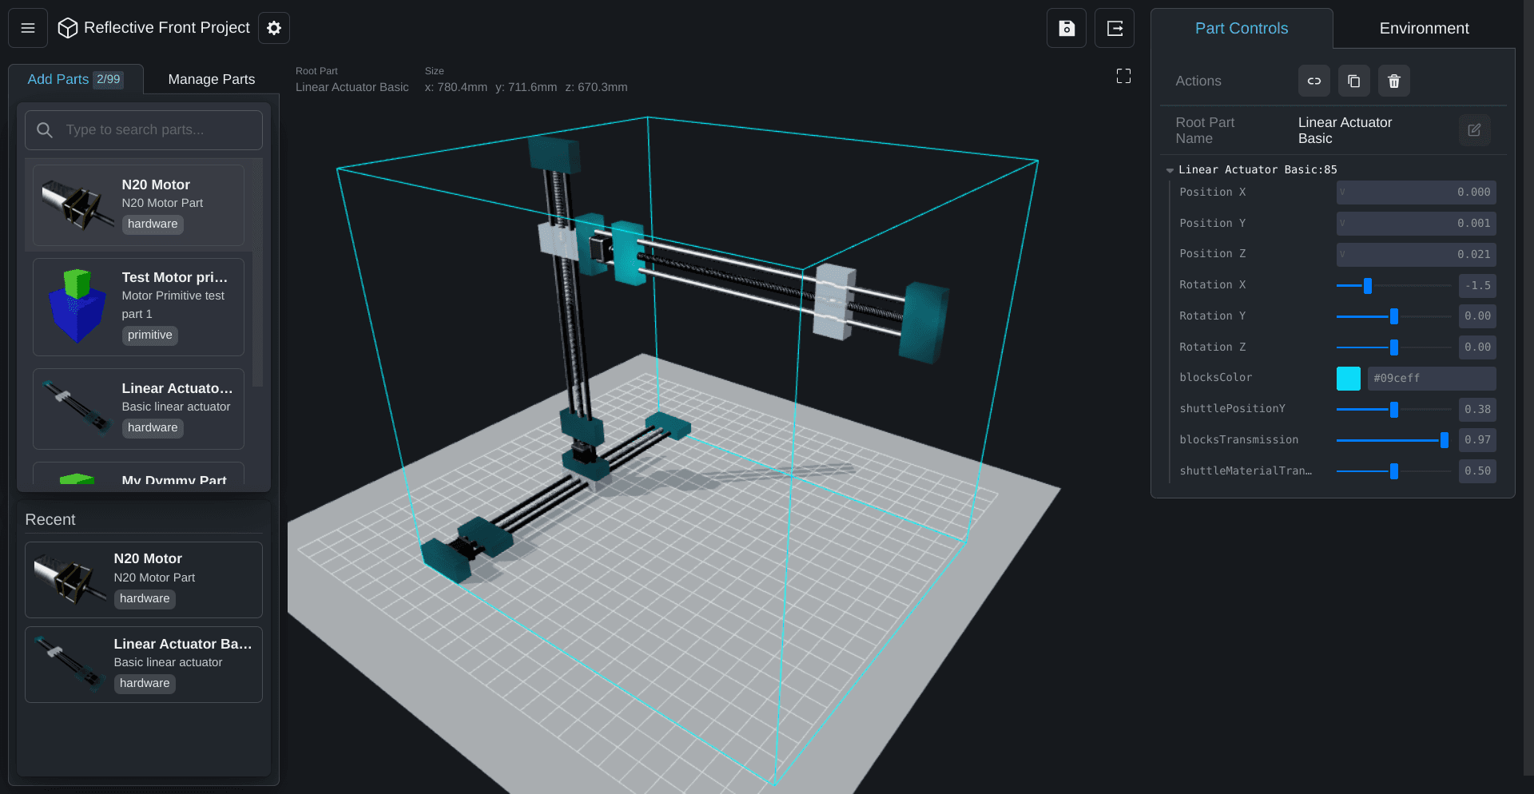
Task: Duplicate the part using the copy icon
Action: click(x=1353, y=81)
